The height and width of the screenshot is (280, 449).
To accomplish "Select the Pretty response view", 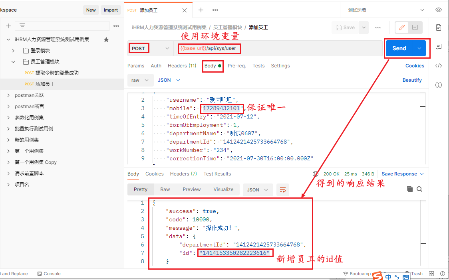I will coord(141,189).
